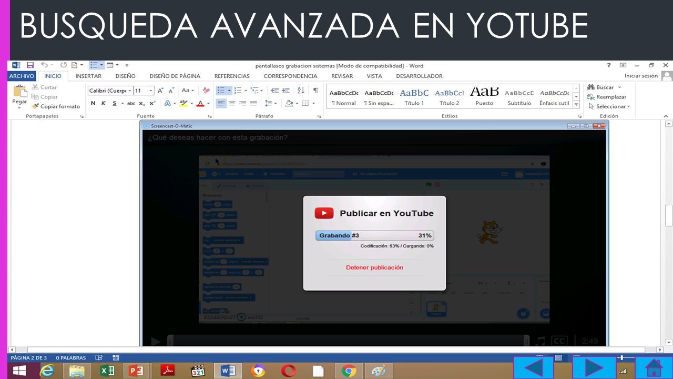The width and height of the screenshot is (673, 379).
Task: Open Google Chrome from the taskbar
Action: pos(348,371)
